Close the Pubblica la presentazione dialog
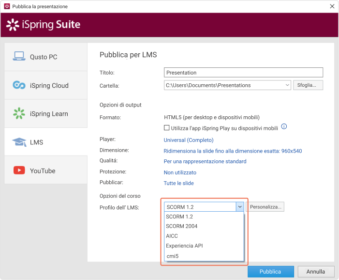 click(332, 6)
